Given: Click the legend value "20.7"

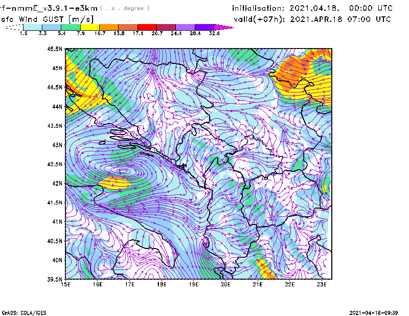Looking at the screenshot, I should pyautogui.click(x=157, y=33).
